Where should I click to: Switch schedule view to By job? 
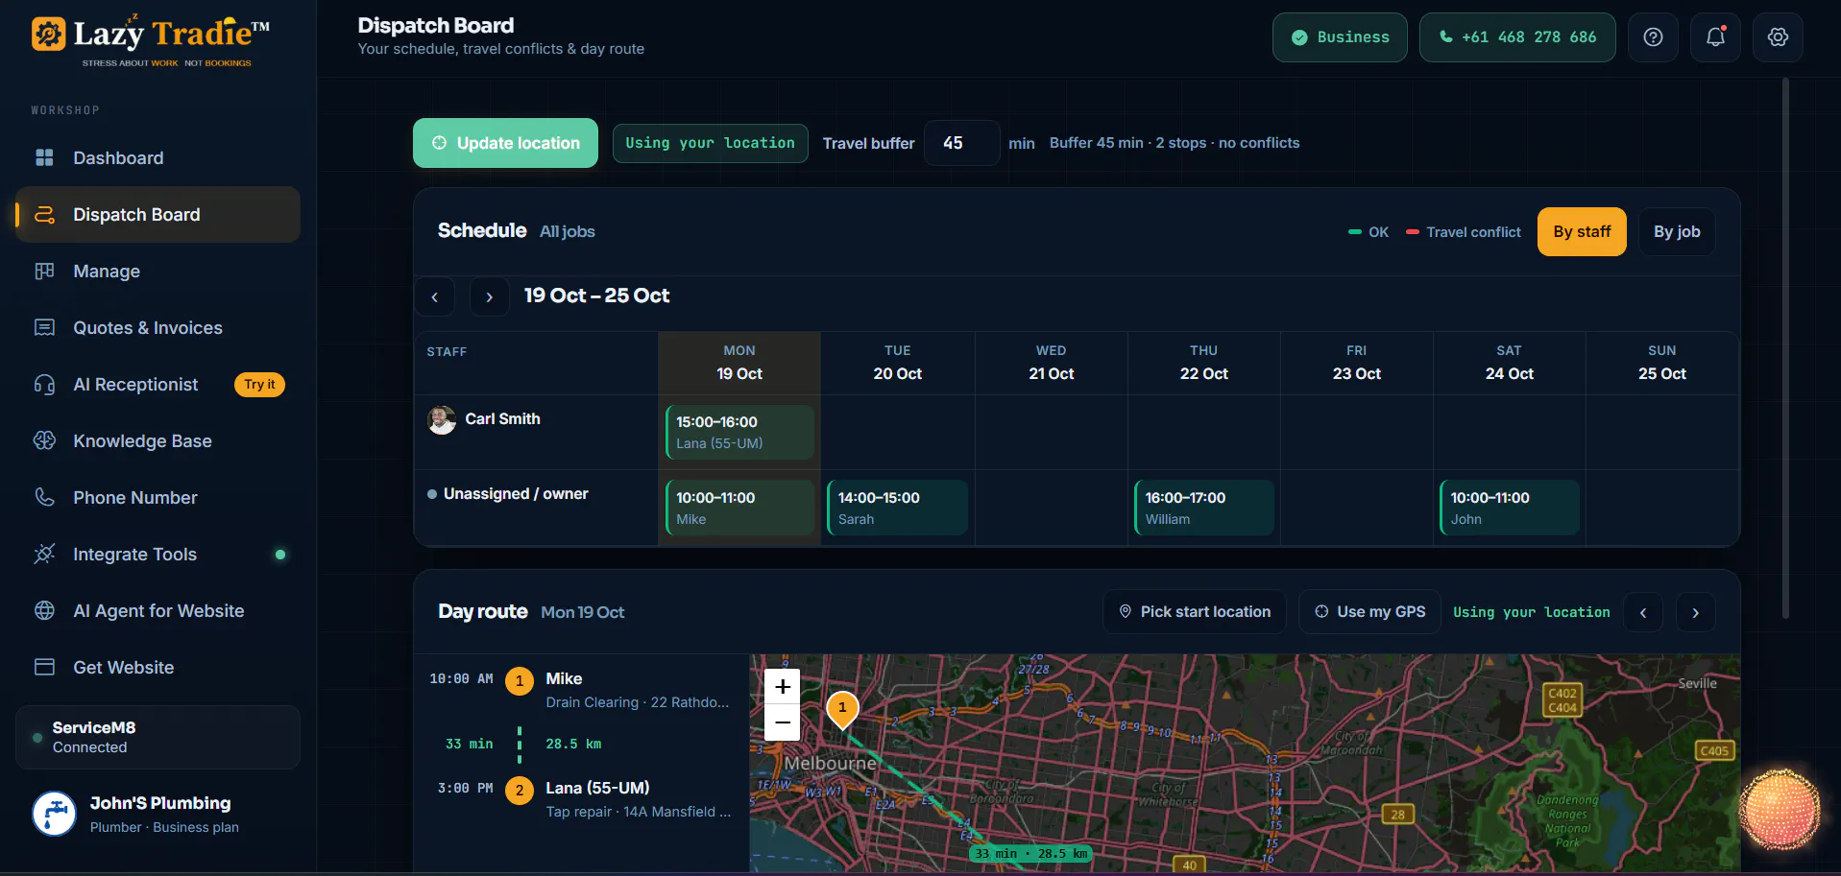click(x=1677, y=232)
